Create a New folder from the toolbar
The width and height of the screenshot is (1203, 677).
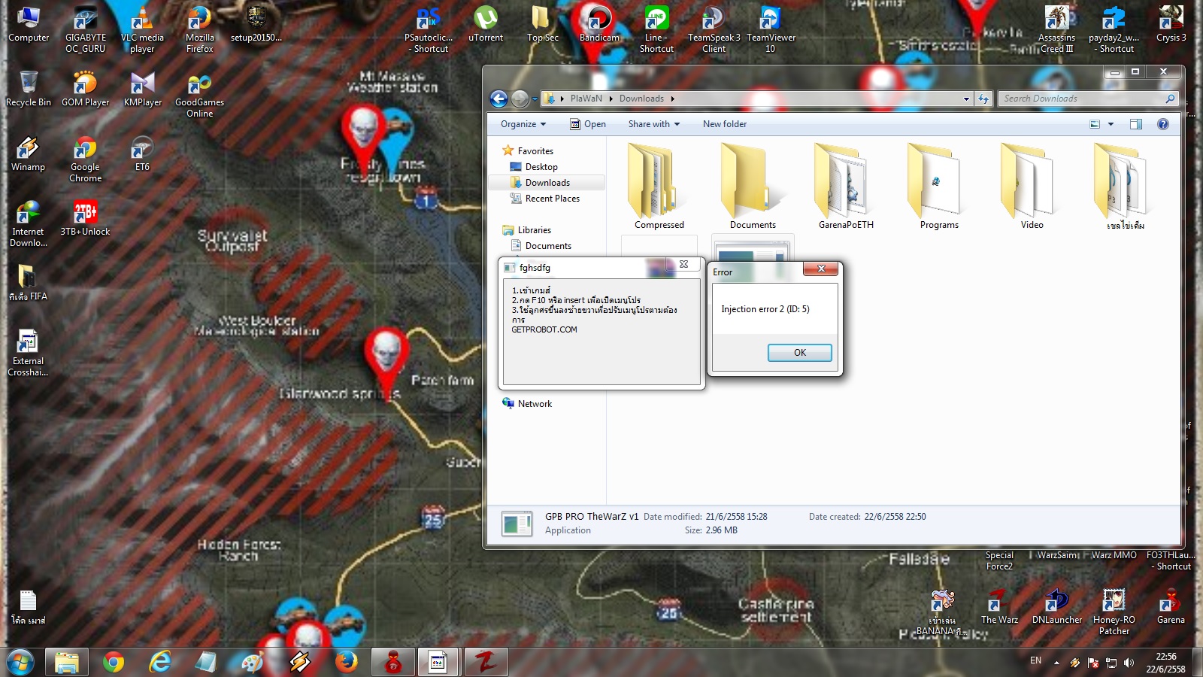(x=725, y=124)
